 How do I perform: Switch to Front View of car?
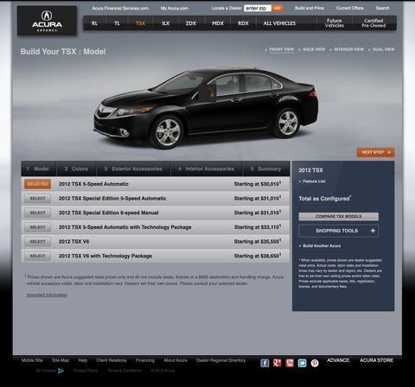tap(281, 49)
